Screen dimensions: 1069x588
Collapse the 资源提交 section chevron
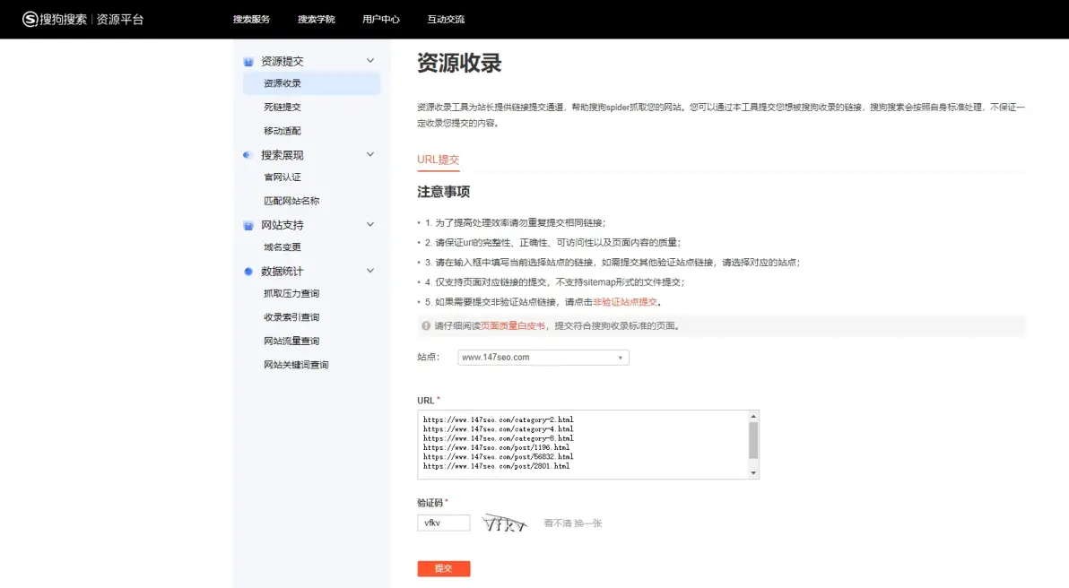click(370, 61)
